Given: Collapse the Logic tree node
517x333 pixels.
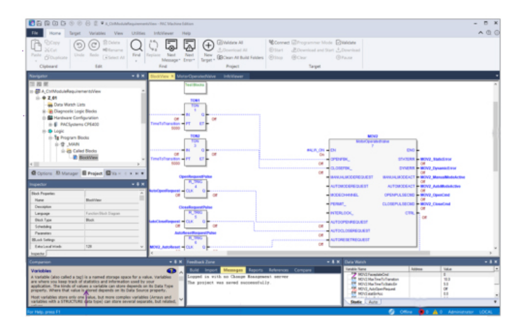Looking at the screenshot, I should click(44, 131).
